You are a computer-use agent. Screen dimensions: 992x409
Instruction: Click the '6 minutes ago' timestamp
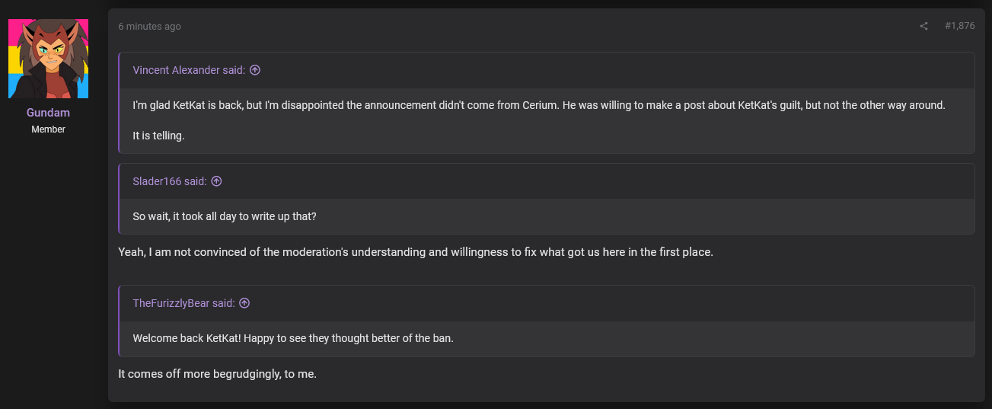[x=149, y=27]
